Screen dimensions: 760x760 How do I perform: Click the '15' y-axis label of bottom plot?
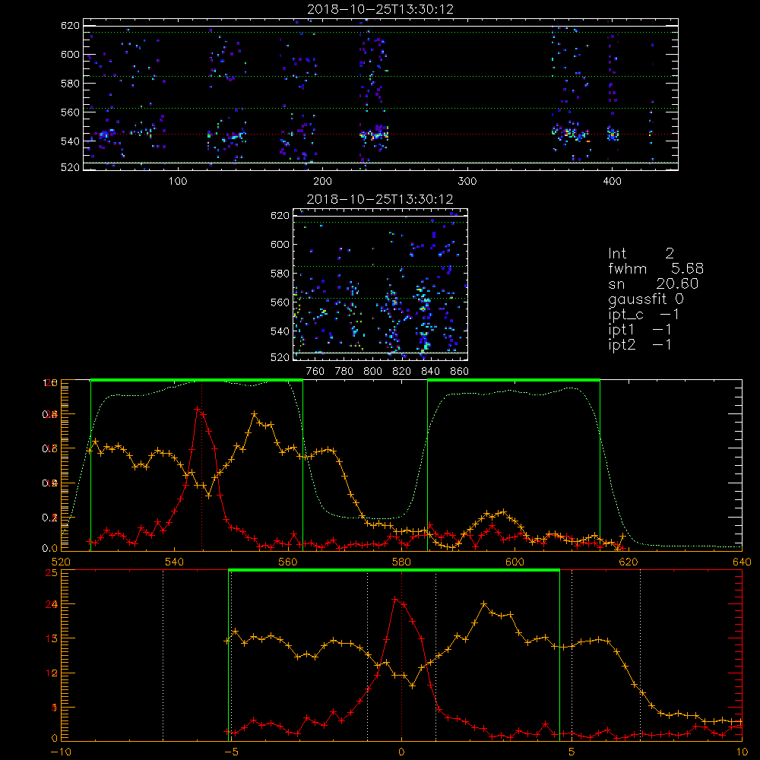[x=52, y=638]
